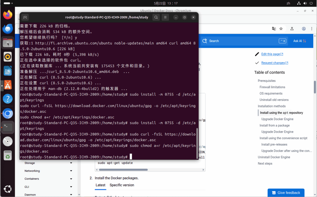Click the Give feedback button
This screenshot has width=317, height=197.
click(286, 193)
